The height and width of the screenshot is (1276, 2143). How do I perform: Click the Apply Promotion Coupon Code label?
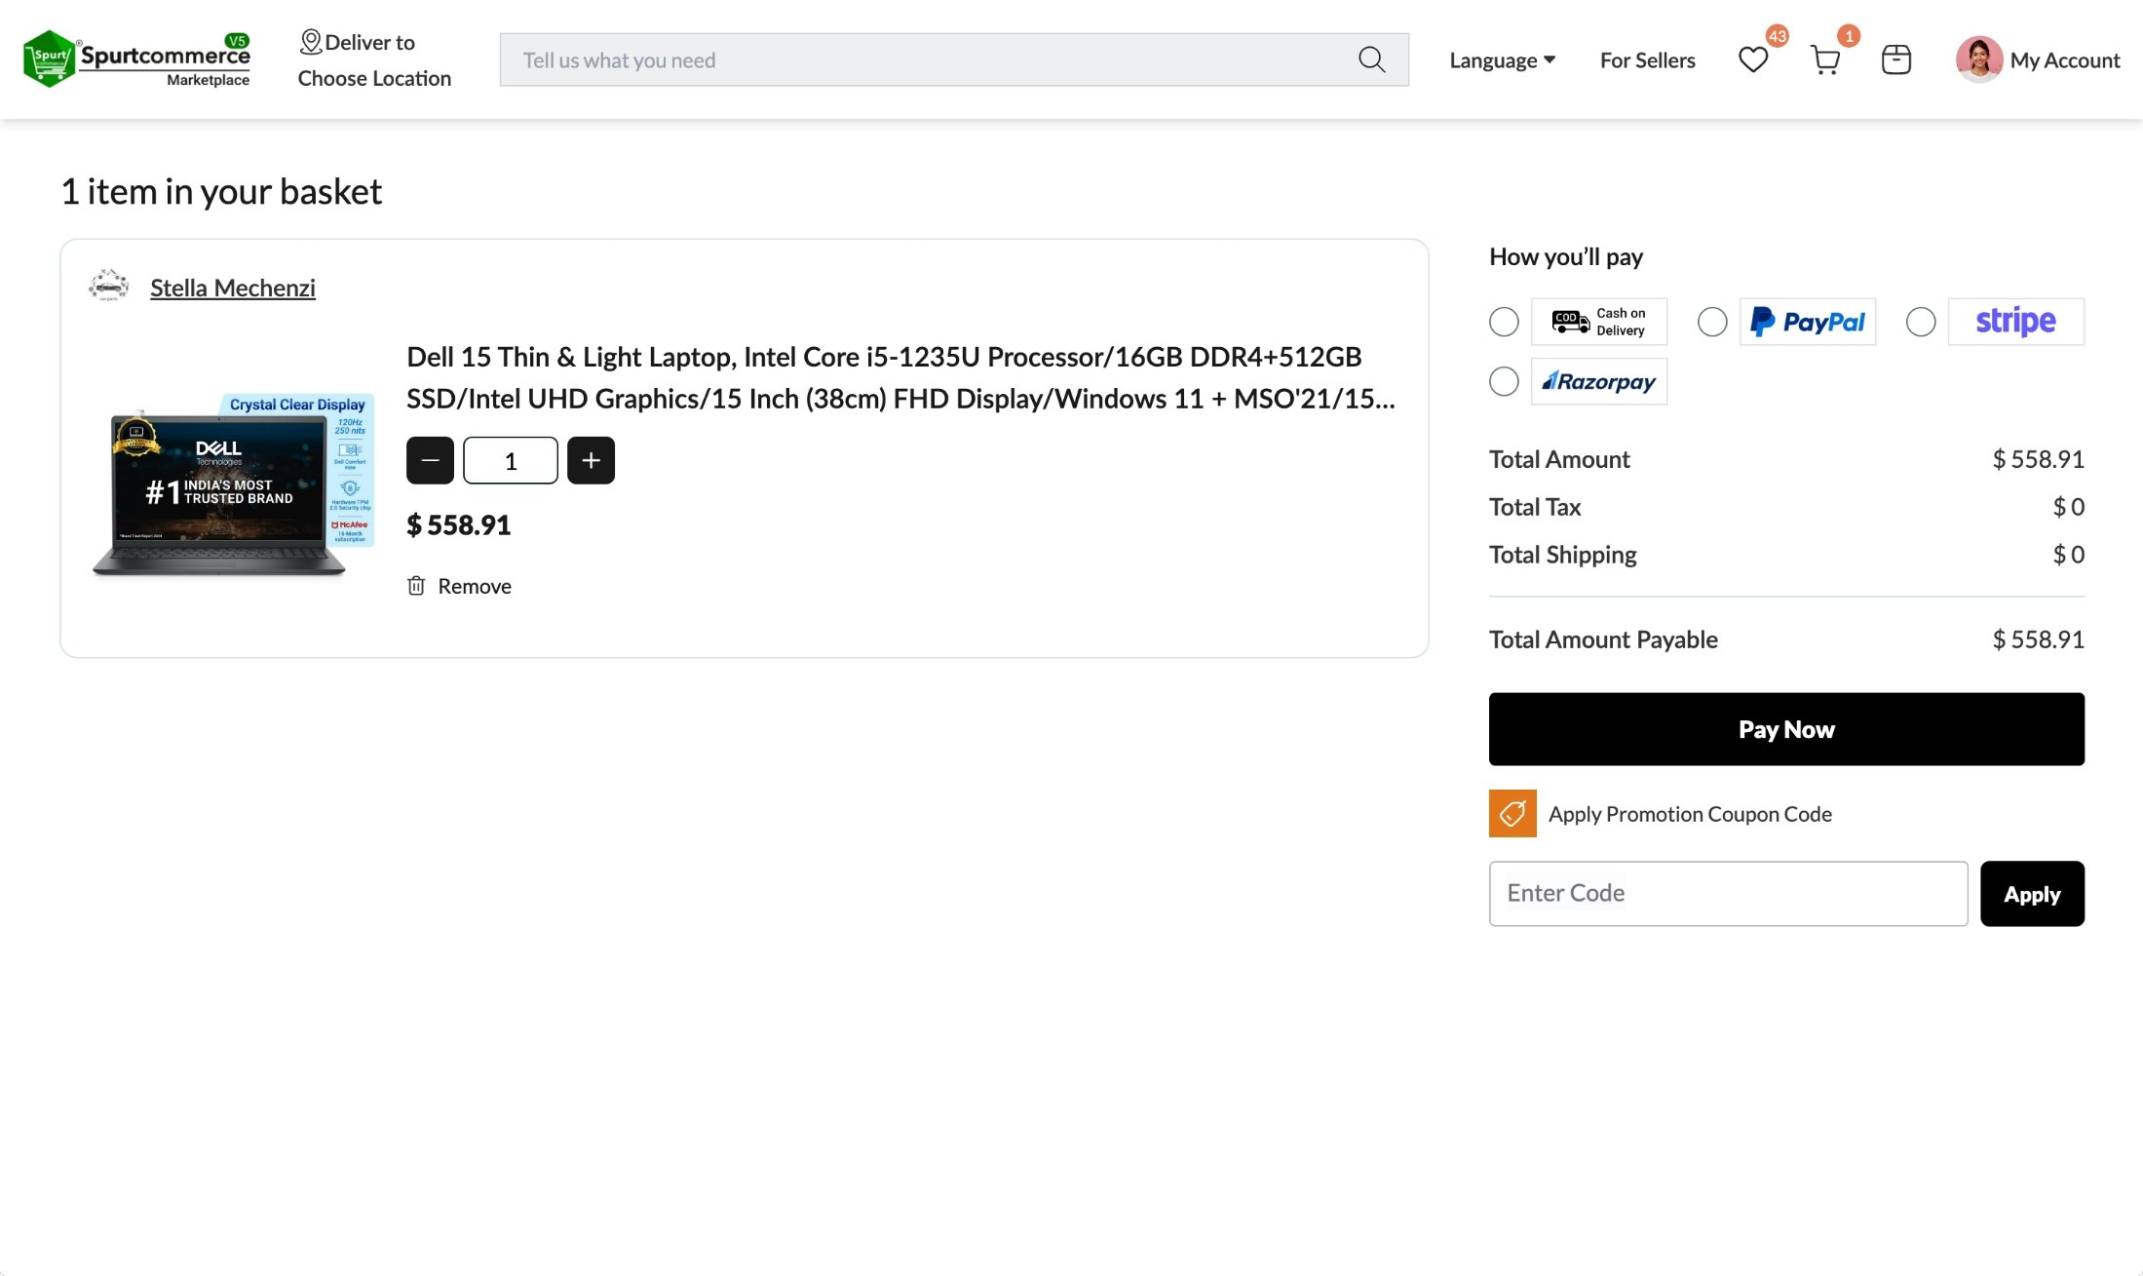pyautogui.click(x=1690, y=814)
